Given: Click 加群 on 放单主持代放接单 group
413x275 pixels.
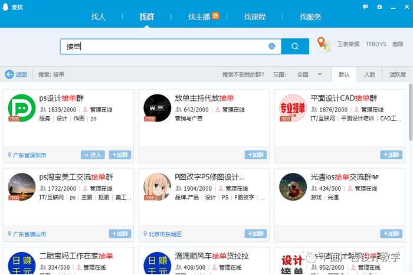Looking at the screenshot, I should [256, 155].
